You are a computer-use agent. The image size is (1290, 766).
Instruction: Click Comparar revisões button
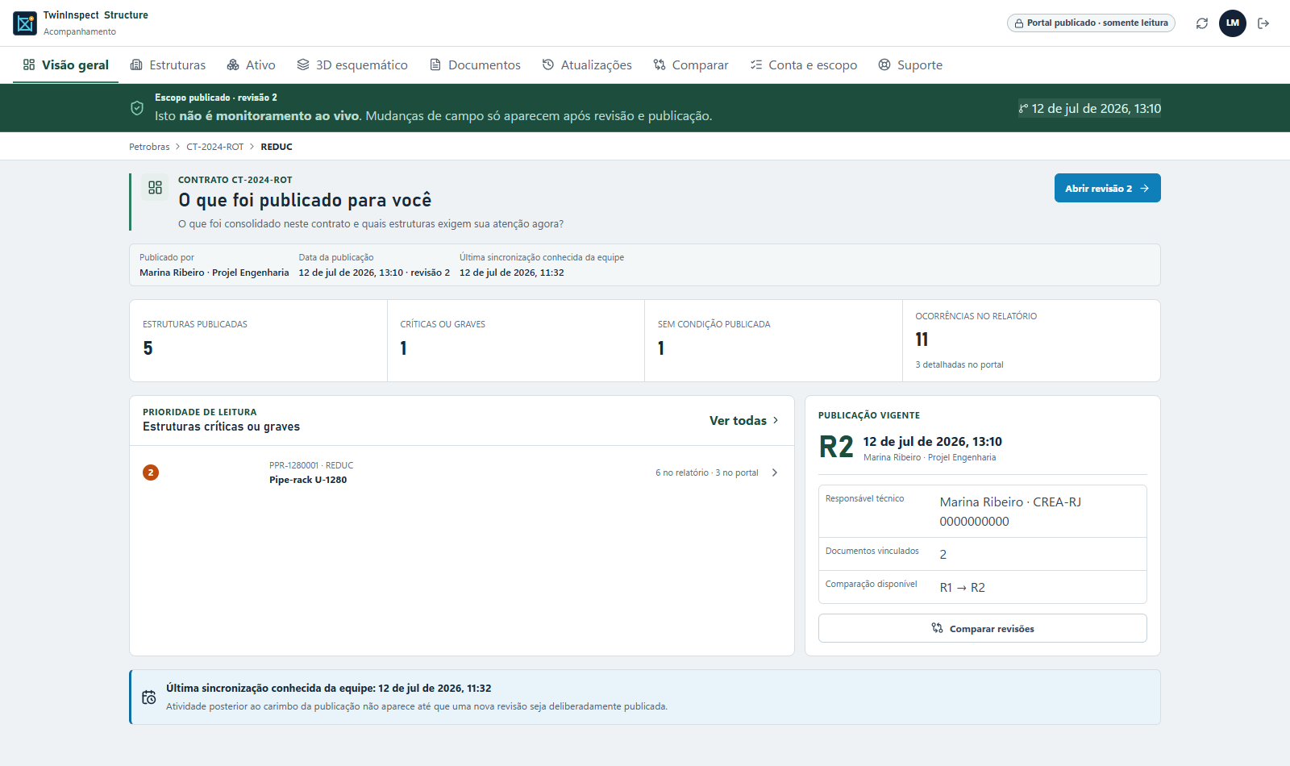[x=983, y=628]
